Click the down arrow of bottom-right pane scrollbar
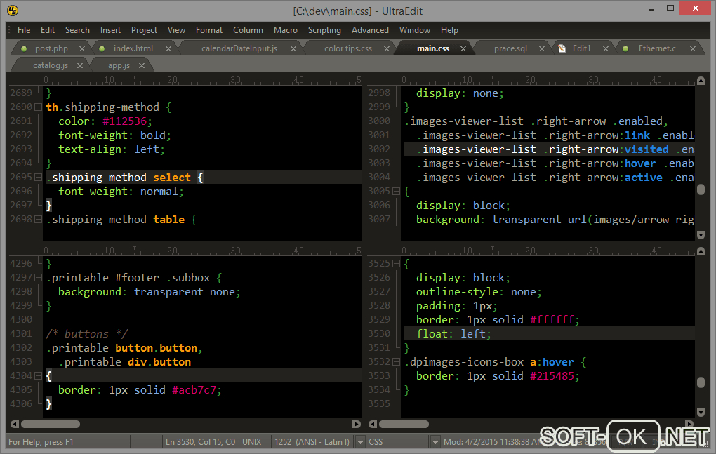The height and width of the screenshot is (454, 716). pyautogui.click(x=701, y=412)
